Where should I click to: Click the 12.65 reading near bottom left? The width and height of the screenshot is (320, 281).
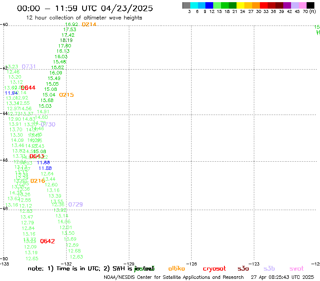[x=32, y=259]
